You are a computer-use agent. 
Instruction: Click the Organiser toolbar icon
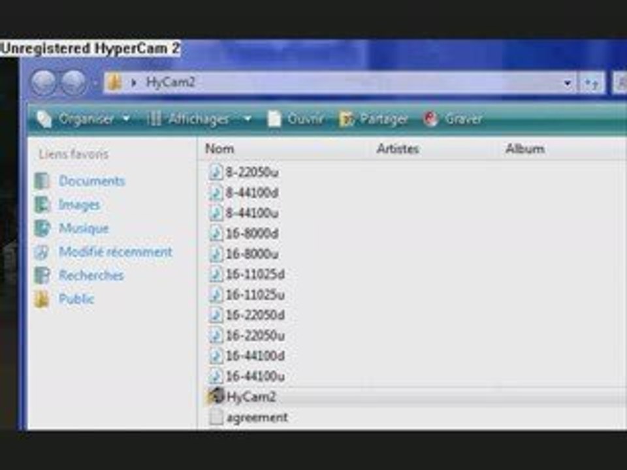click(x=44, y=119)
